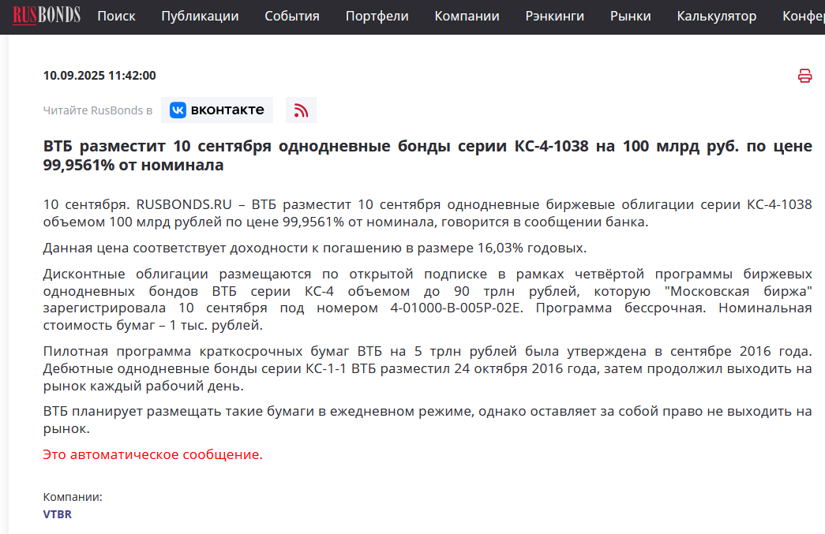Open the ВКонтакте page link
Image resolution: width=825 pixels, height=534 pixels.
217,110
